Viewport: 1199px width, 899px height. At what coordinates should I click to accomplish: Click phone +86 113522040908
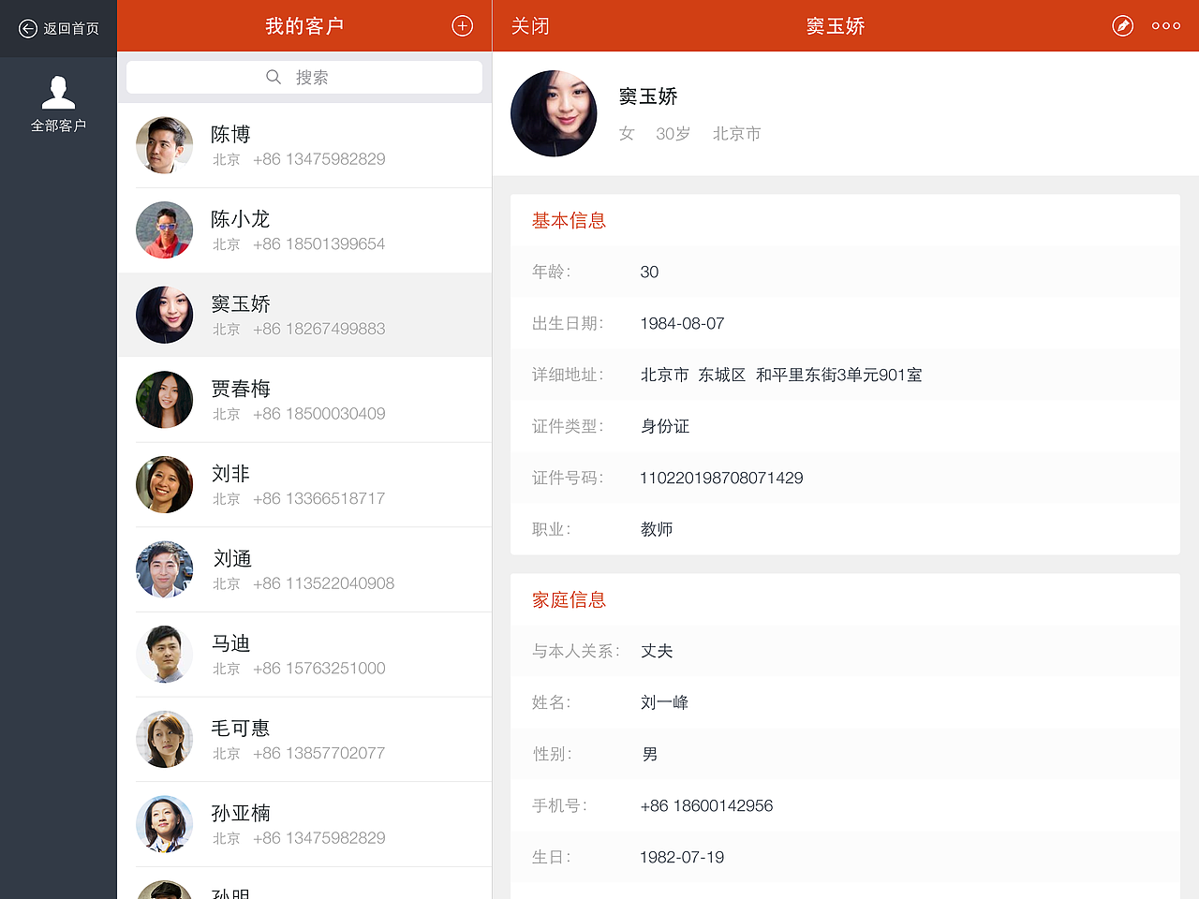click(323, 583)
